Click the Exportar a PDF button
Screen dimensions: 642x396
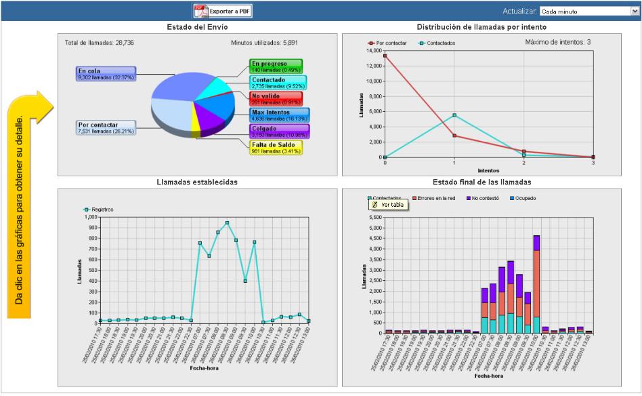pos(222,11)
